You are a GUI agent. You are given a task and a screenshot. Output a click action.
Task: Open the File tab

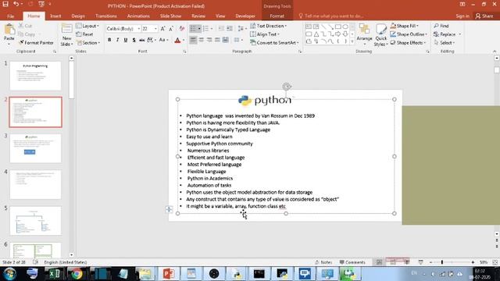point(10,16)
